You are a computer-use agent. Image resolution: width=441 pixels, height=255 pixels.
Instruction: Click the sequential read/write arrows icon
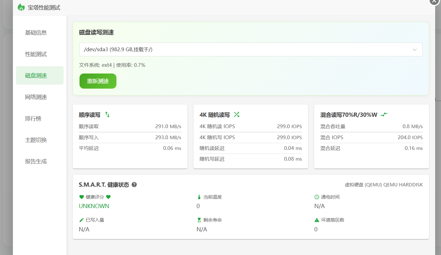pyautogui.click(x=107, y=115)
